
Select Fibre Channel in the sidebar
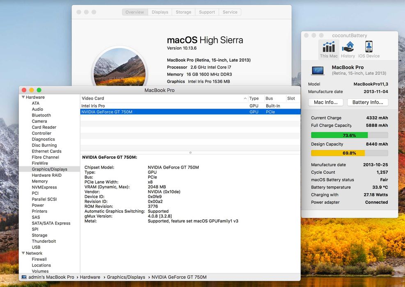pos(46,157)
